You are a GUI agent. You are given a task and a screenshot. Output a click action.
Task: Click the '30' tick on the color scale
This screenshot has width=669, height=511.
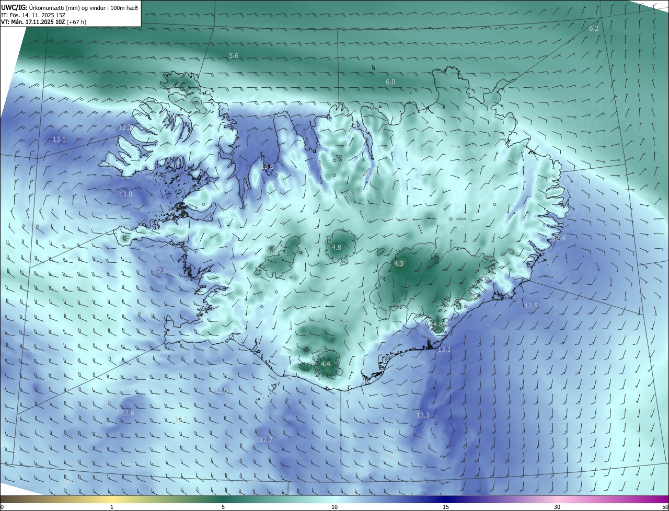click(x=557, y=507)
